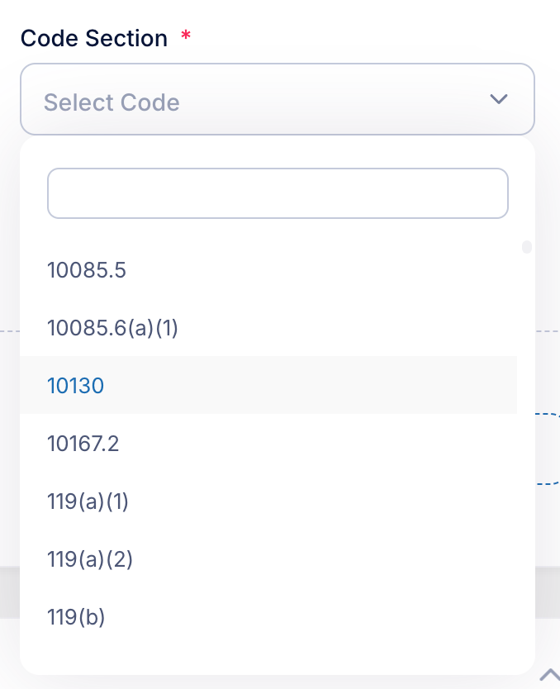Click the upward chevron icon at bottom right
The height and width of the screenshot is (689, 560).
pyautogui.click(x=549, y=675)
